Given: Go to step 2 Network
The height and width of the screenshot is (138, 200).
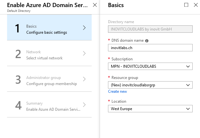Looking at the screenshot, I should coord(49,53).
